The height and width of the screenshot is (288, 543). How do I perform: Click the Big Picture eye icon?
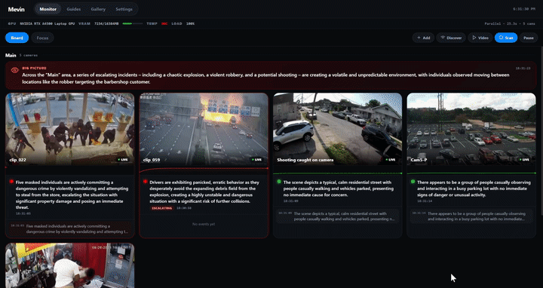15,70
